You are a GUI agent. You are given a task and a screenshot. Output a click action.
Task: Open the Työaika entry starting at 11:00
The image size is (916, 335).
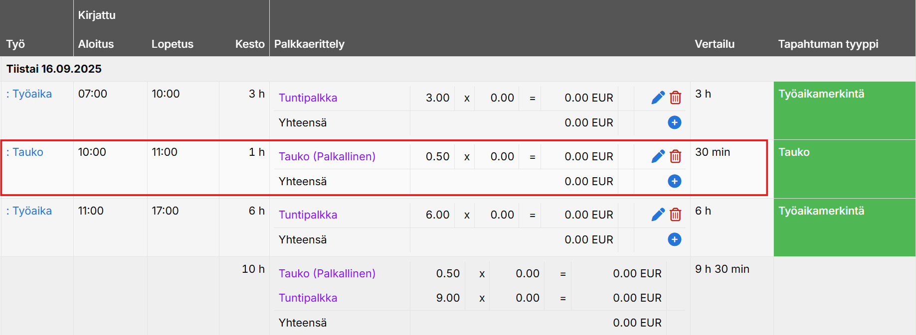click(x=32, y=211)
